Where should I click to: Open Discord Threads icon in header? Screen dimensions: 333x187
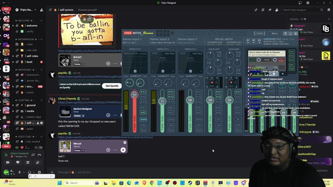(x=256, y=10)
